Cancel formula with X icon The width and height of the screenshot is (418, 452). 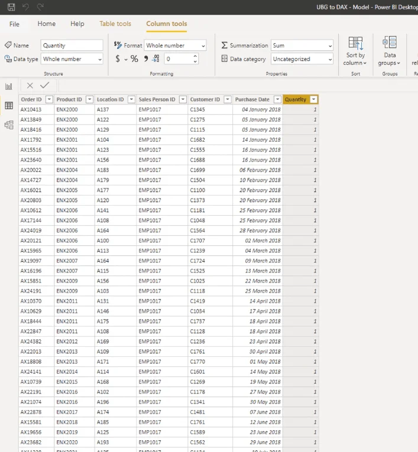[30, 85]
